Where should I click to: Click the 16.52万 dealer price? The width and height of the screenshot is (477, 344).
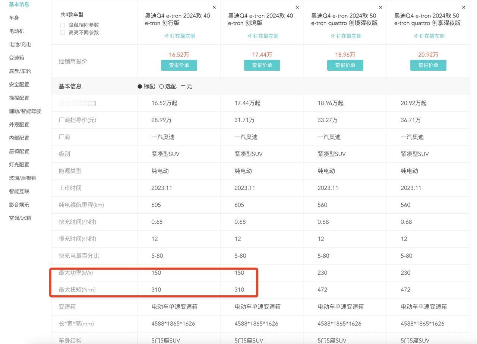179,55
